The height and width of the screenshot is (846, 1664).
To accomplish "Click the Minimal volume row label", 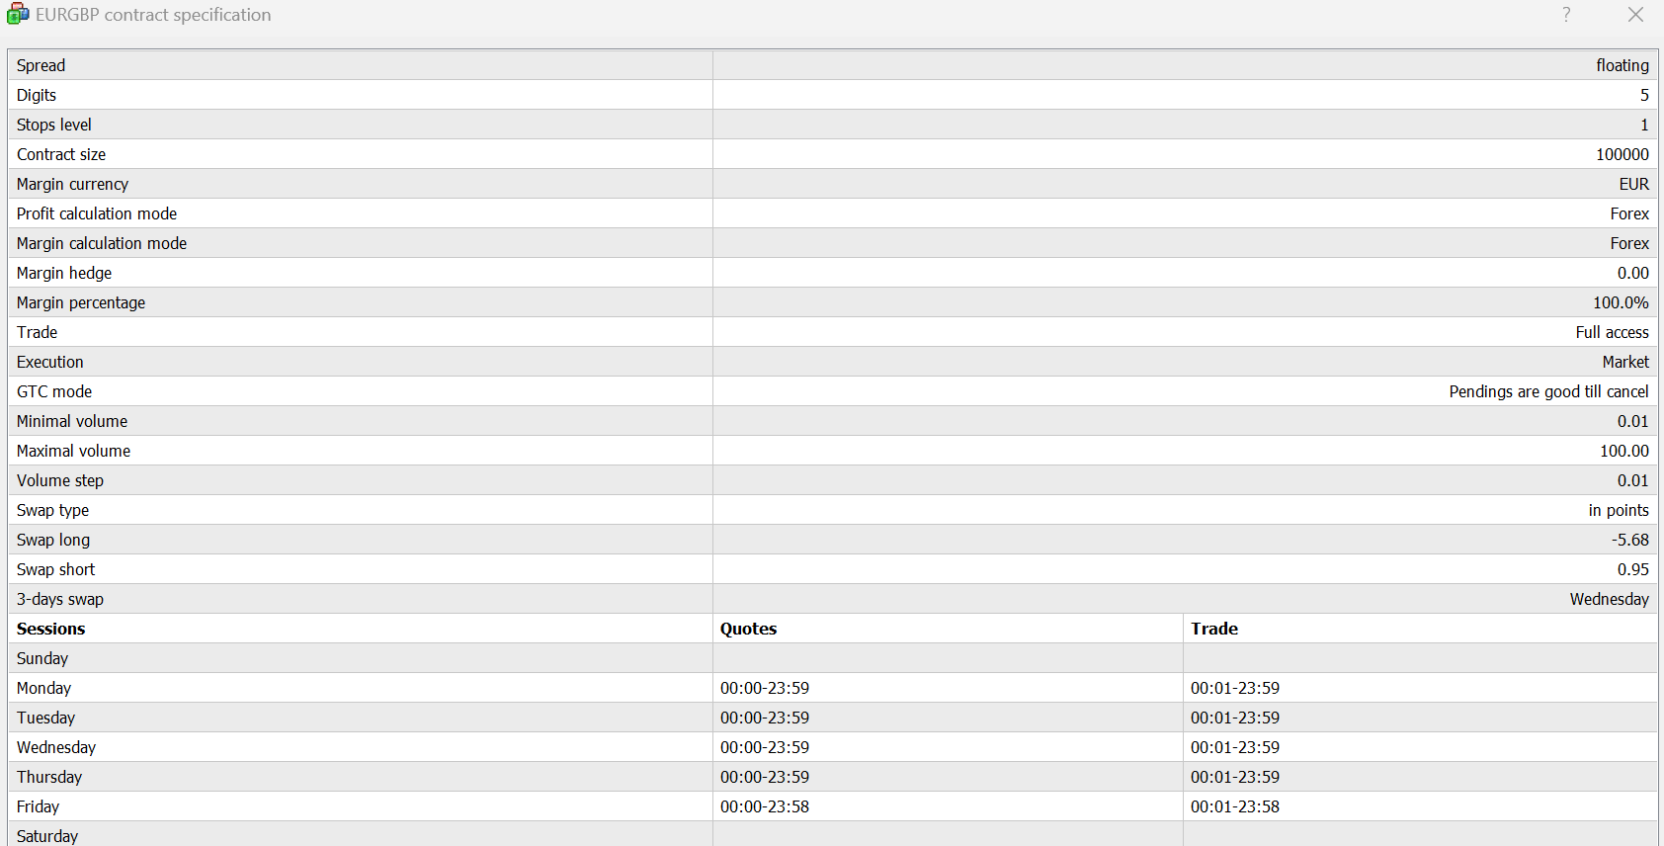I will 72,421.
